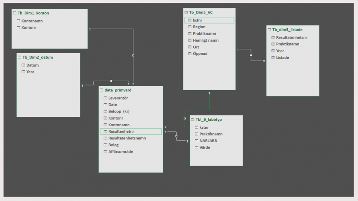
Task: Select Praktiknamn field in Tb_dim3_listade
Action: (288, 44)
